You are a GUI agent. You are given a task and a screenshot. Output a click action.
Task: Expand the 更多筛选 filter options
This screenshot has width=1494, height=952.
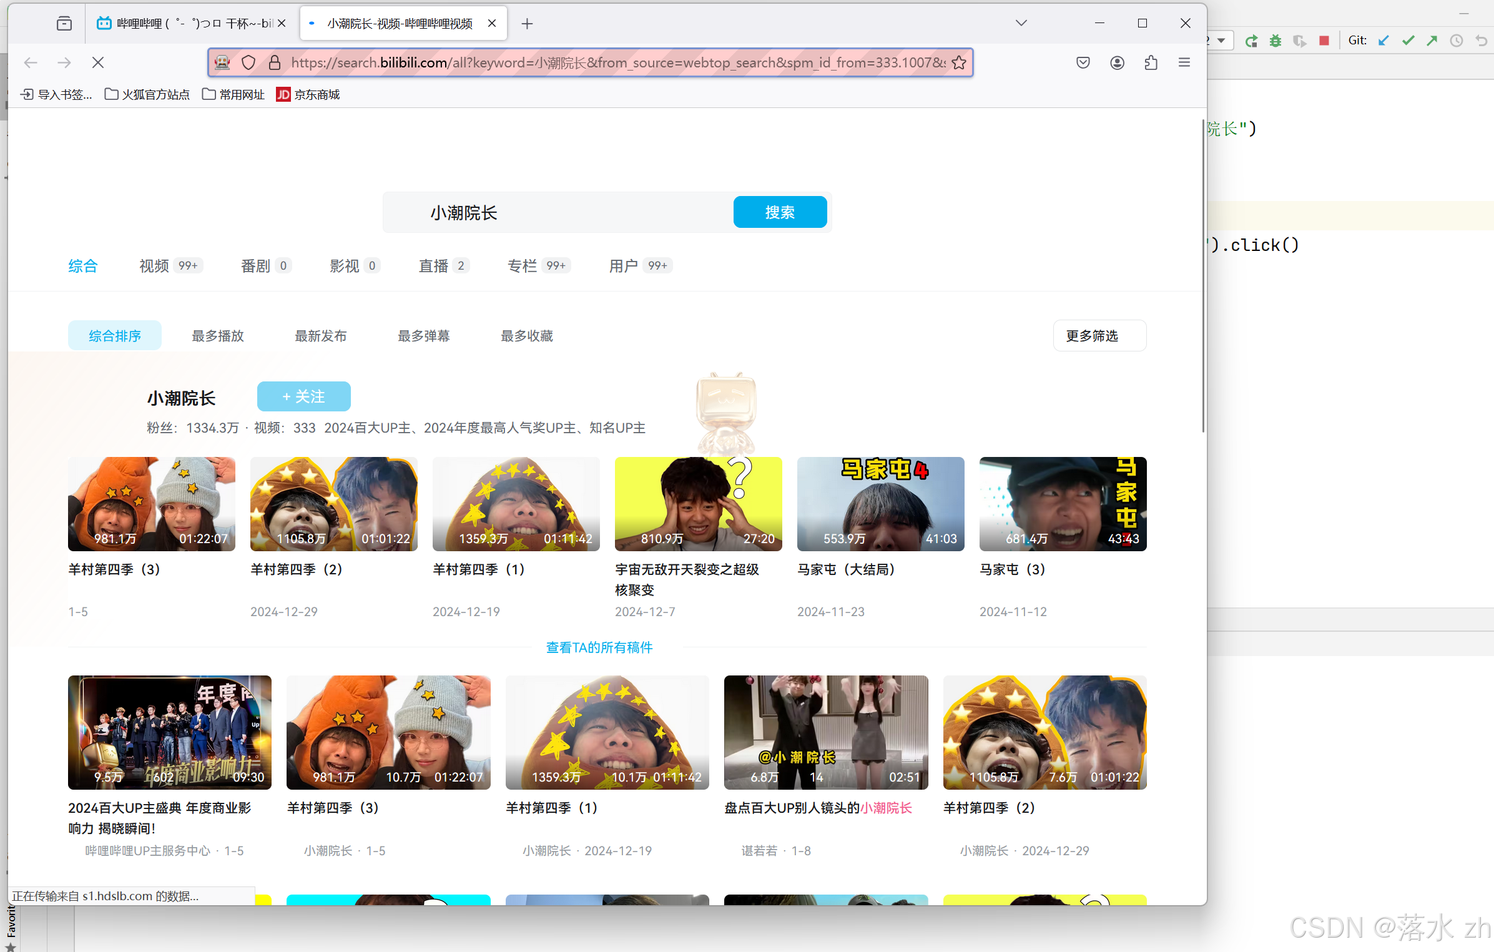click(1099, 336)
